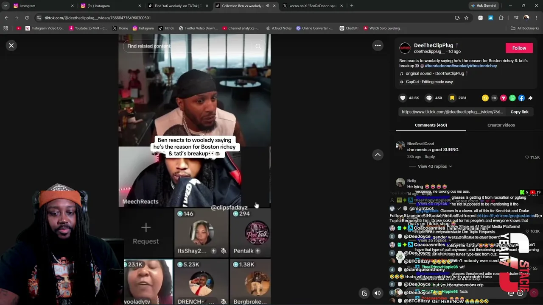
Task: Switch to the keeno on X tab
Action: tap(313, 6)
